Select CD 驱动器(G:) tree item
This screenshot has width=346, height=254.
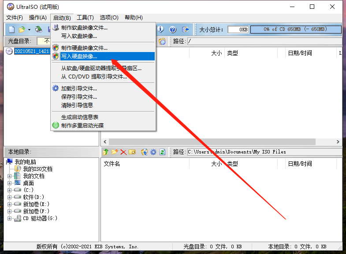click(40, 218)
